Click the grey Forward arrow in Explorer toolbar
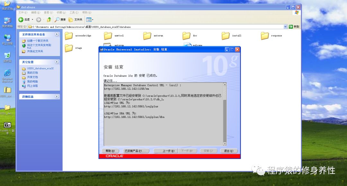 [39, 20]
